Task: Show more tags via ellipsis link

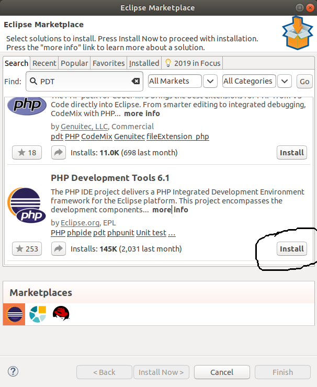Action: point(172,233)
